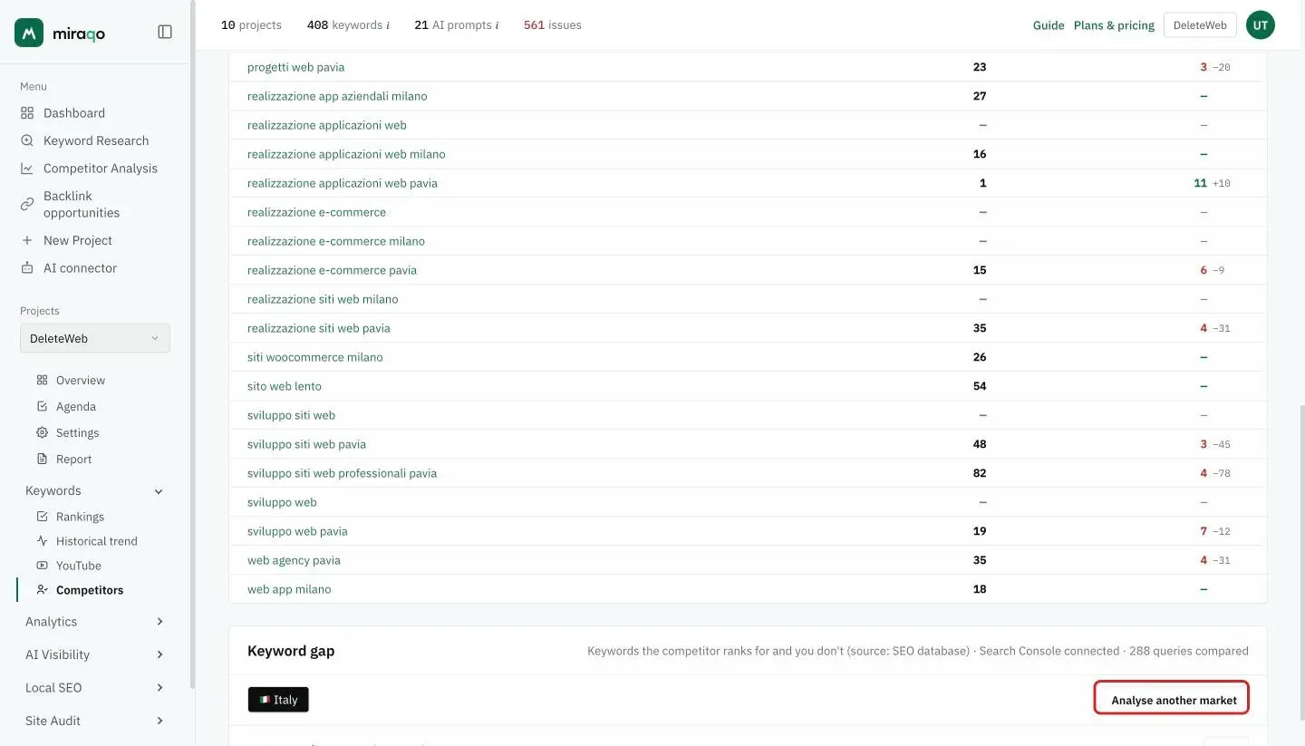Screen dimensions: 1305x746
Task: Click the YouTube icon under Keywords
Action: 42,566
